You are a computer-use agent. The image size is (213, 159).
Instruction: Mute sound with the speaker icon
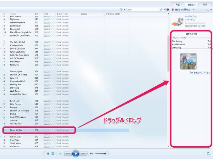click(92, 154)
